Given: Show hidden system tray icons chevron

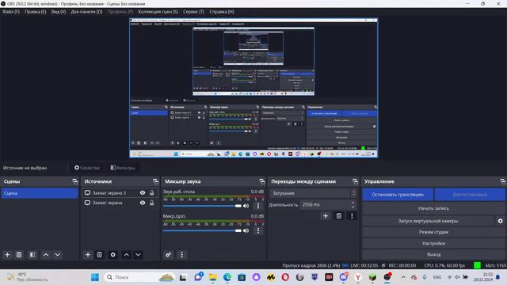Looking at the screenshot, I should pyautogui.click(x=403, y=277).
